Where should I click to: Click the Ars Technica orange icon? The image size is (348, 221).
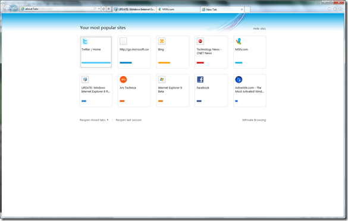pos(123,80)
